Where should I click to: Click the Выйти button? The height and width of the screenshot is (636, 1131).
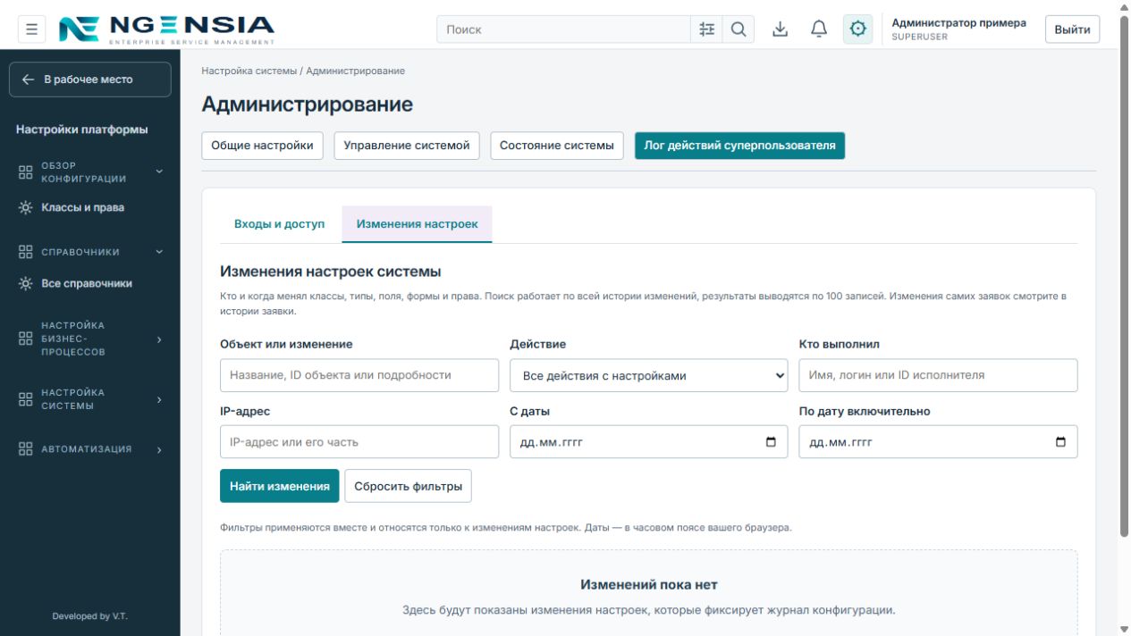[x=1072, y=29]
